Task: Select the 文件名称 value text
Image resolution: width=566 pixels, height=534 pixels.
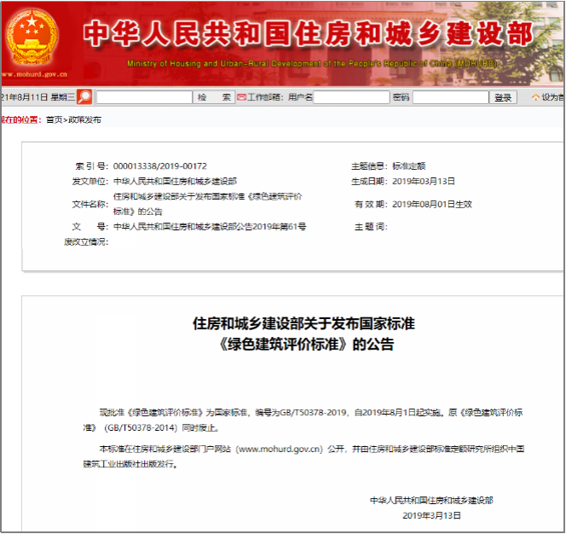Action: click(x=207, y=204)
